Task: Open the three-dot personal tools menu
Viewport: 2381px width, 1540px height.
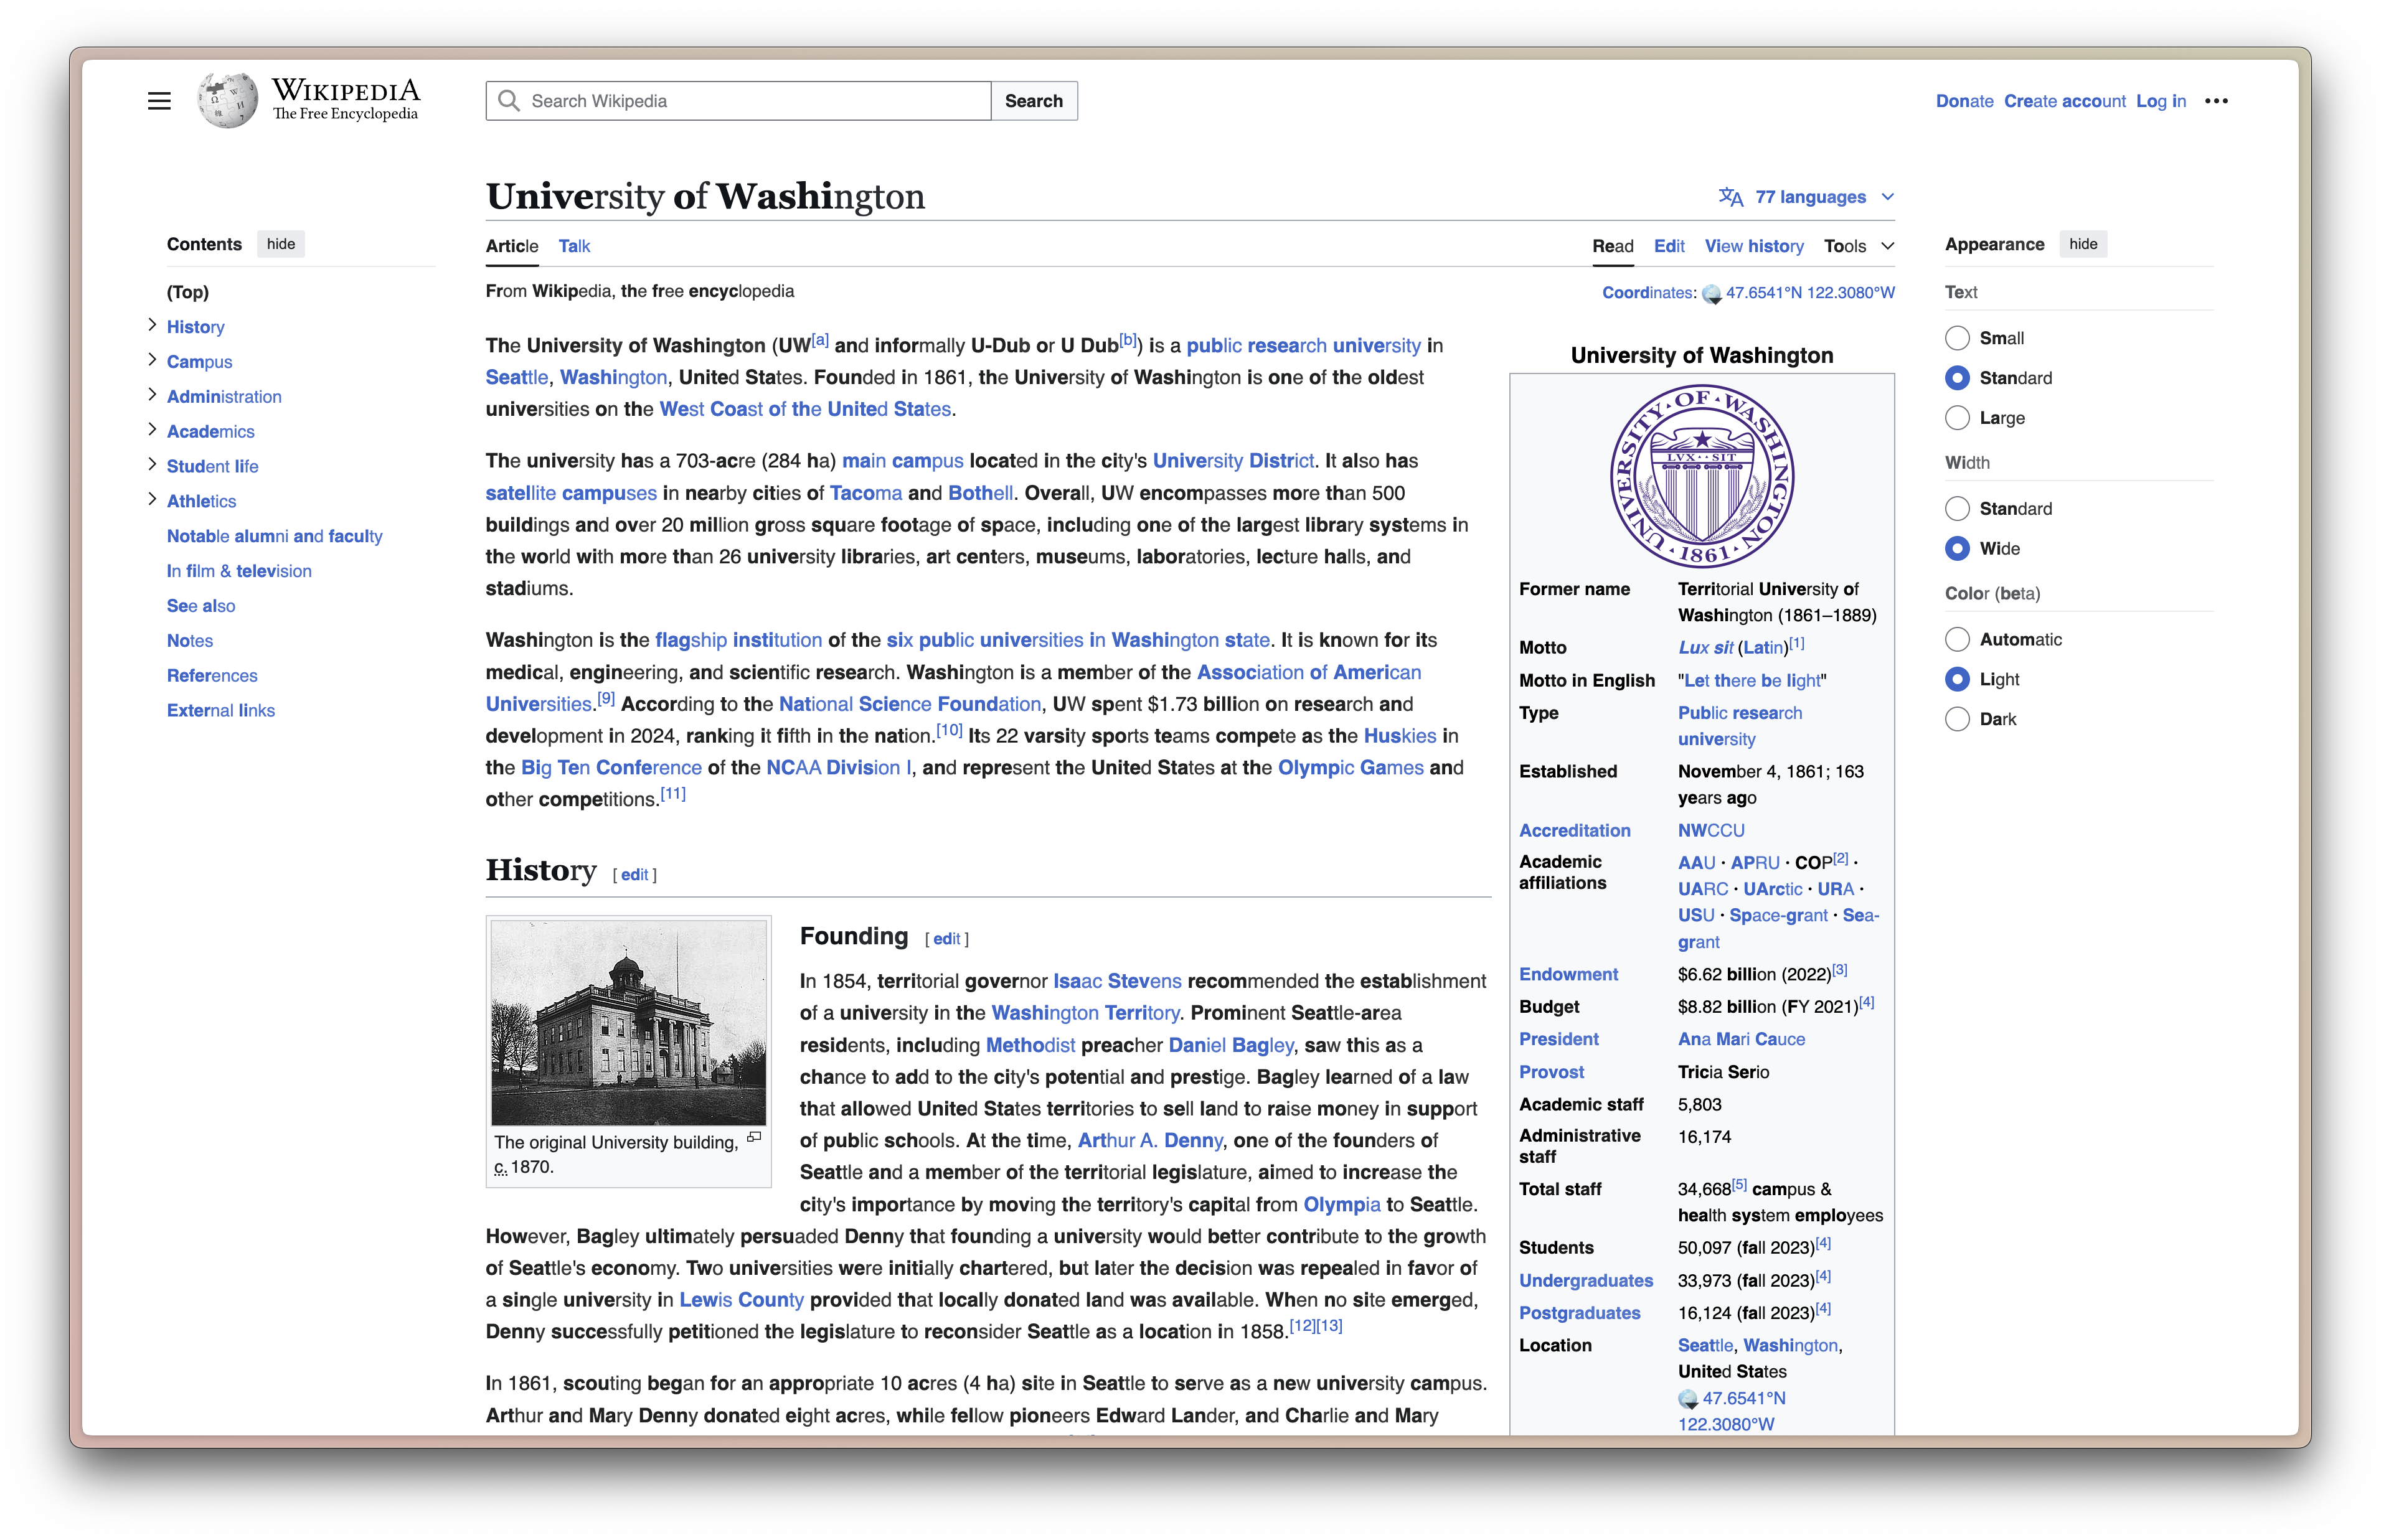Action: tap(2216, 101)
